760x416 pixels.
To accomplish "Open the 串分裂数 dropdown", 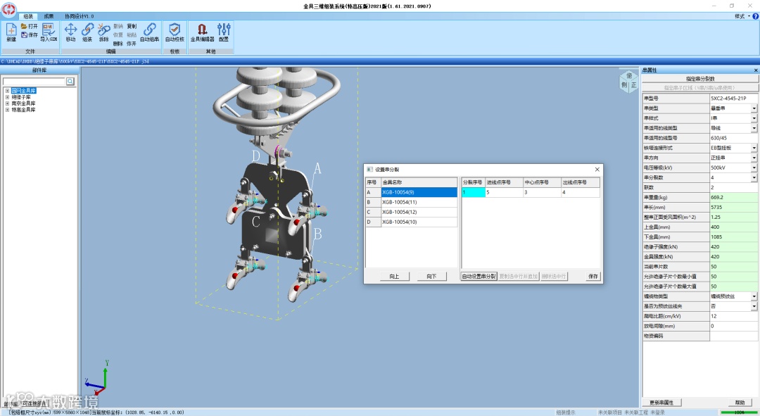I will pyautogui.click(x=754, y=177).
